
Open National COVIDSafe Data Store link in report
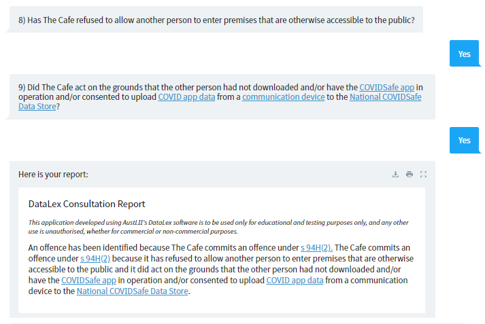[133, 291]
